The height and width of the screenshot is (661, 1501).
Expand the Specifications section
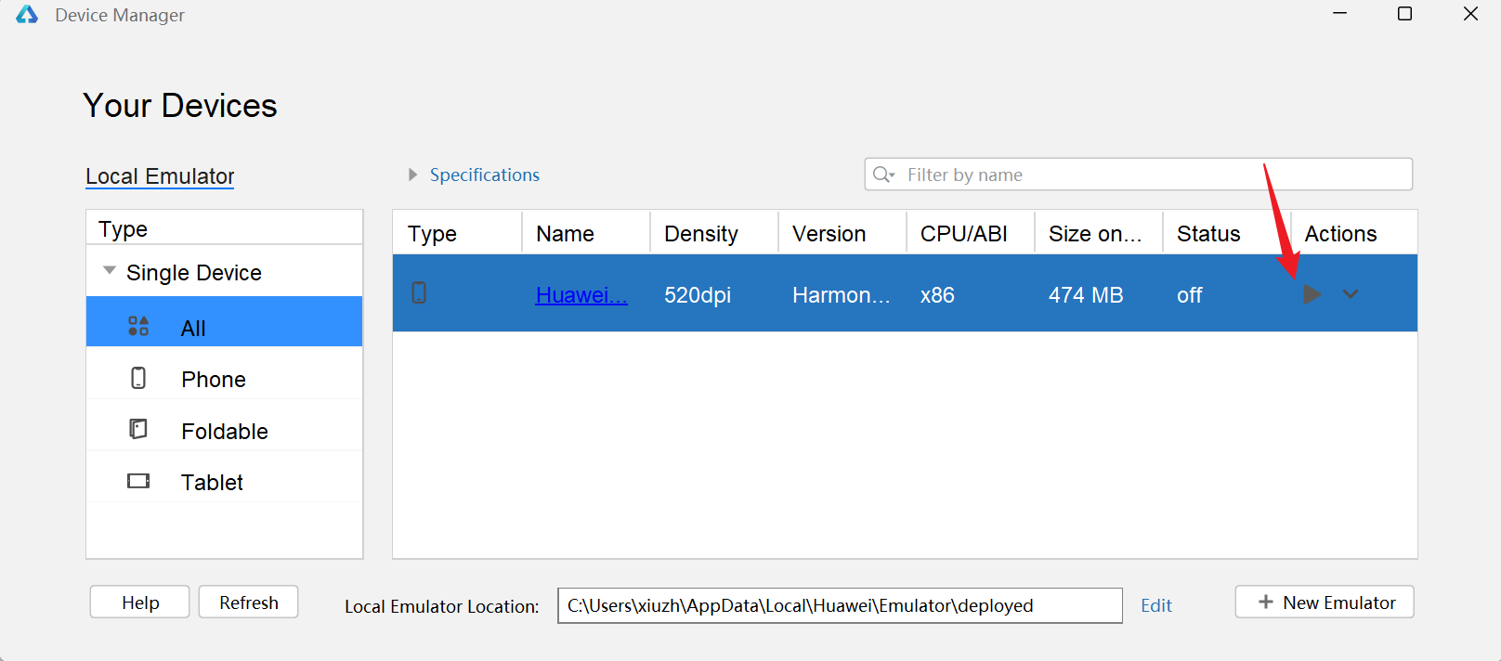412,175
